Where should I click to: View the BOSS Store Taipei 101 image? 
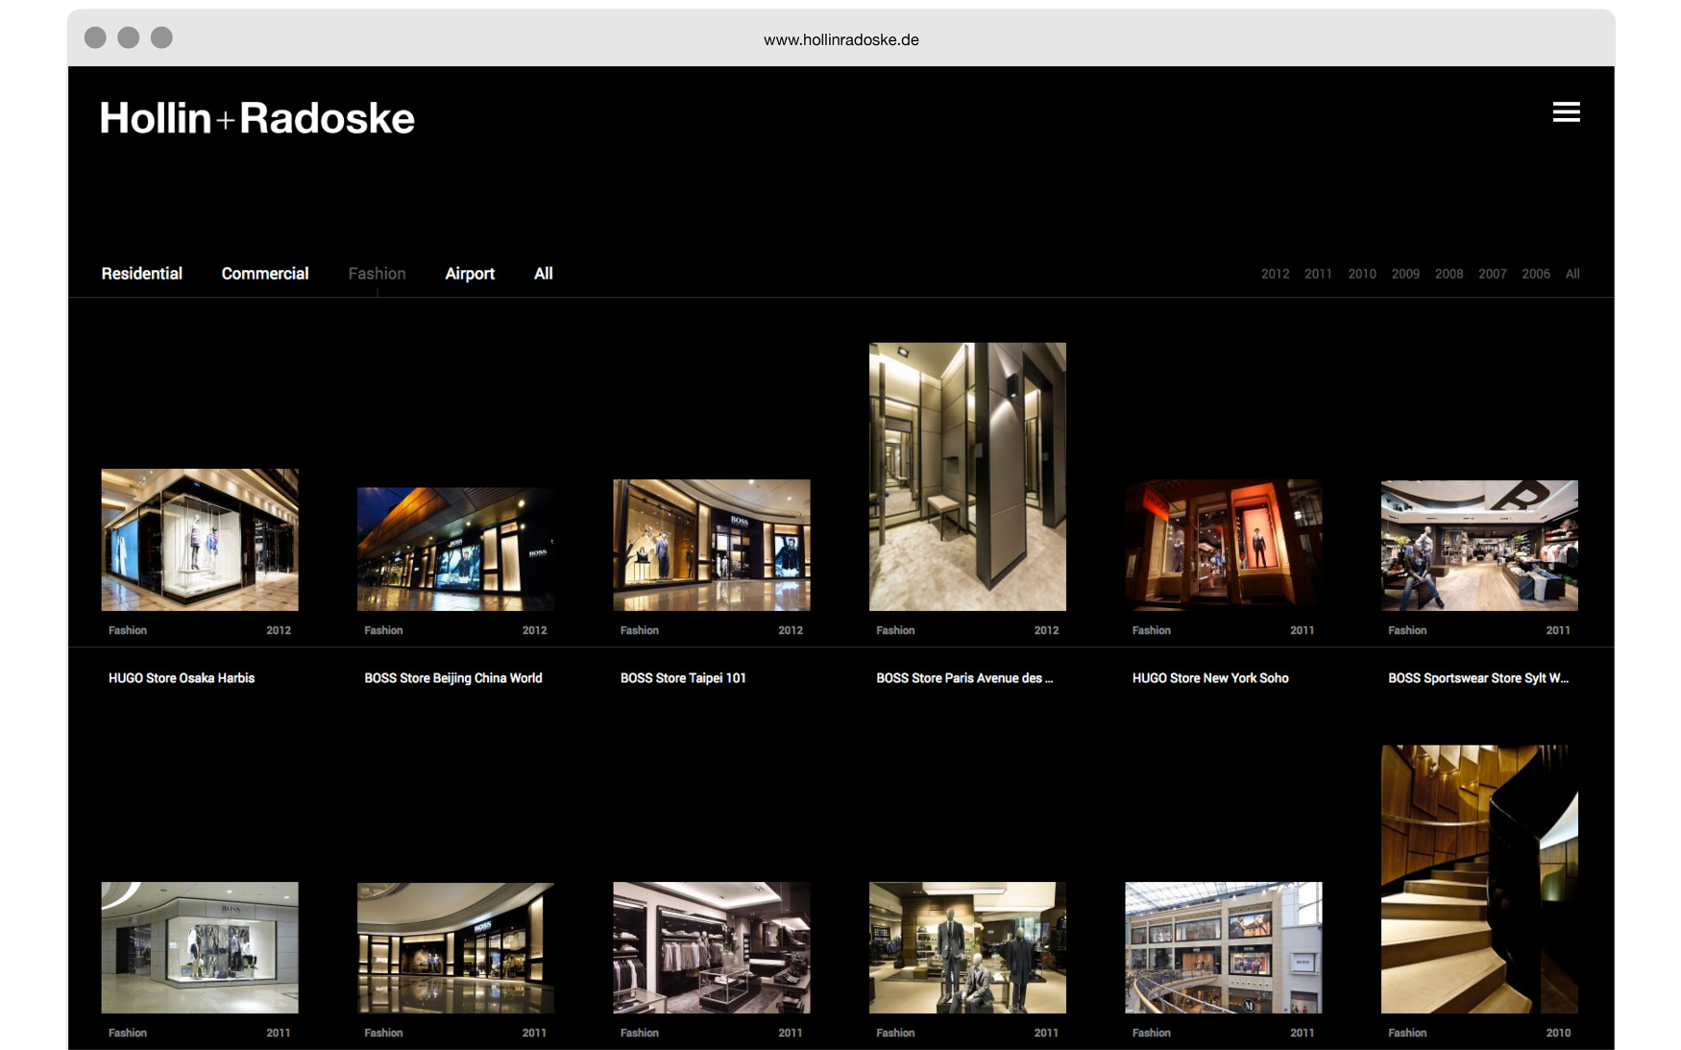coord(712,545)
